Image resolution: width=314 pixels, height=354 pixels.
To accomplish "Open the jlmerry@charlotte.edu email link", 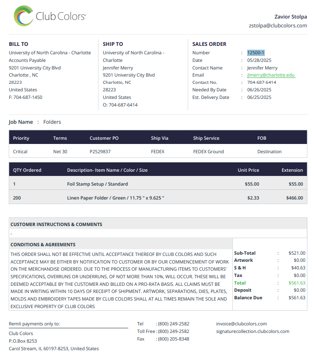I will pos(271,75).
